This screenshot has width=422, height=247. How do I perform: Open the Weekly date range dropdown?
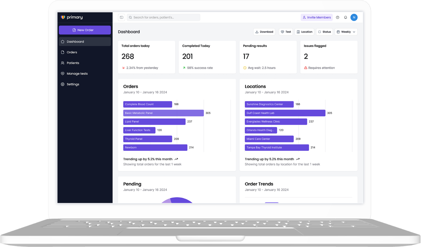click(x=346, y=32)
